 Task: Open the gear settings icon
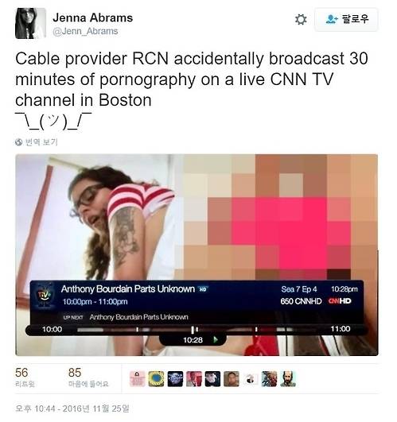click(x=301, y=19)
